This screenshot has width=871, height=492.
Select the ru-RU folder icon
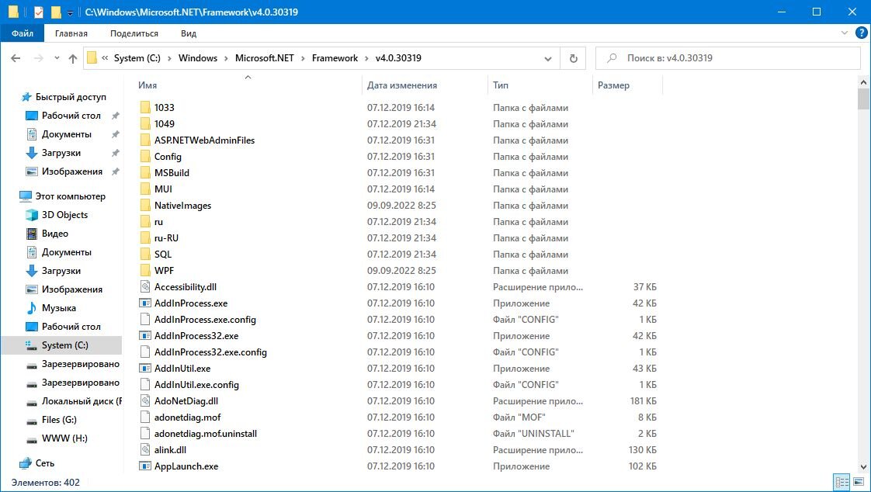click(145, 237)
